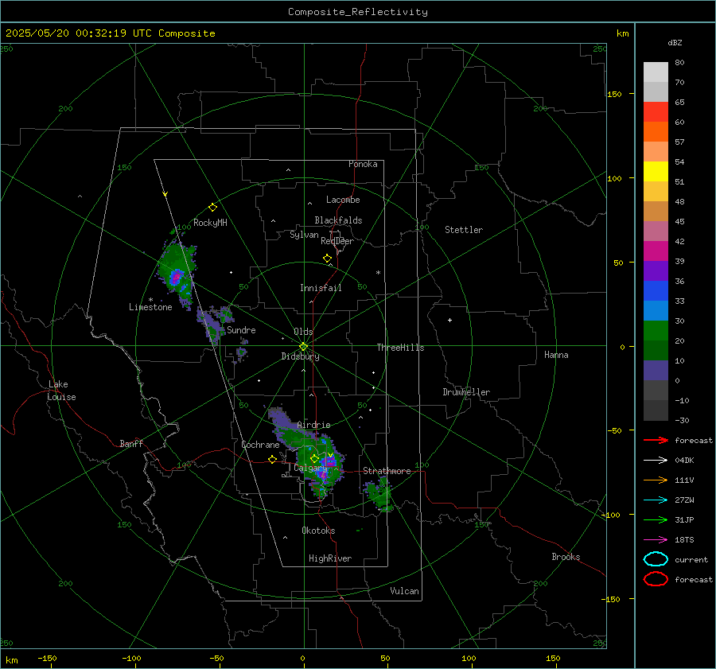Click the cyan current ellipse icon

[656, 559]
